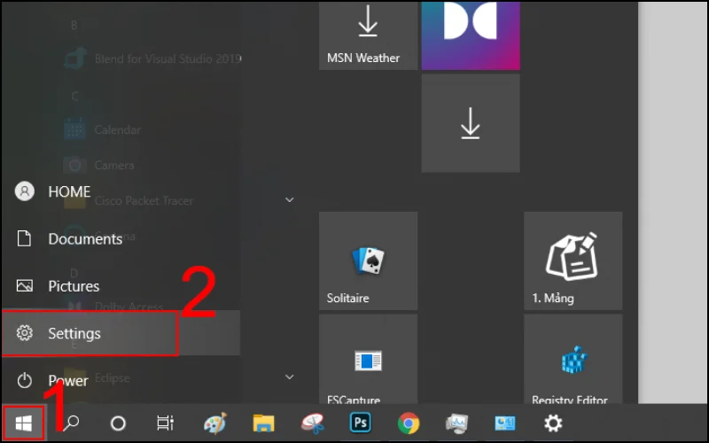The height and width of the screenshot is (443, 709).
Task: Open File Explorer from taskbar
Action: 263,424
